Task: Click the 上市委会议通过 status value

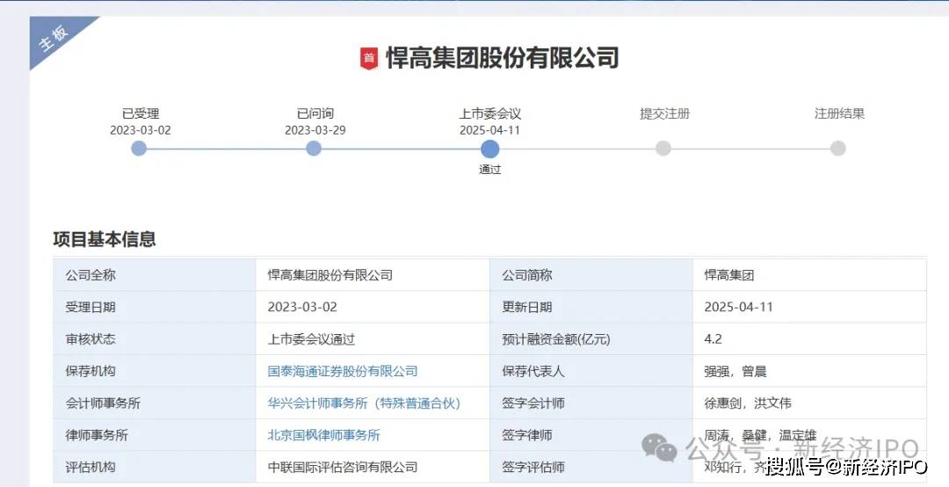Action: pyautogui.click(x=311, y=339)
